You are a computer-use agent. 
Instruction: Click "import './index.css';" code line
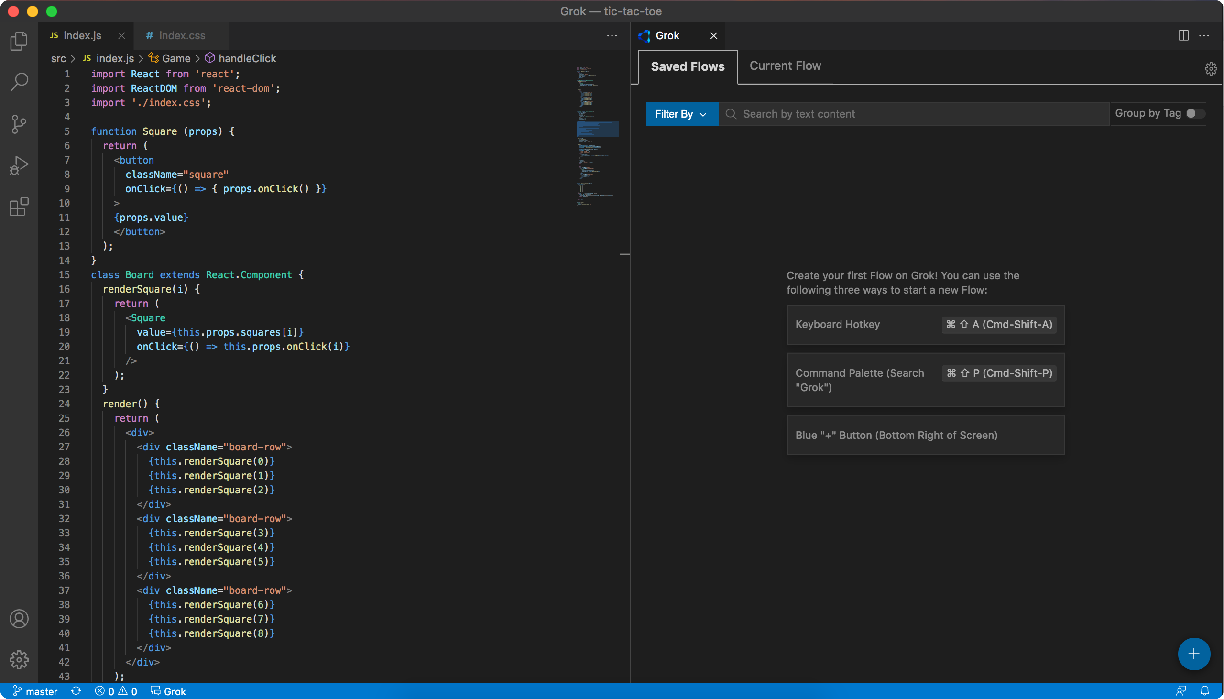click(x=151, y=103)
